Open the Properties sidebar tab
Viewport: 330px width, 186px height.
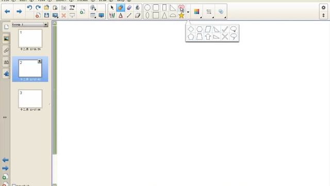click(6, 62)
